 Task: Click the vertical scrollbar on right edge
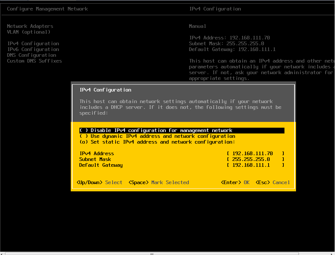pos(333,127)
